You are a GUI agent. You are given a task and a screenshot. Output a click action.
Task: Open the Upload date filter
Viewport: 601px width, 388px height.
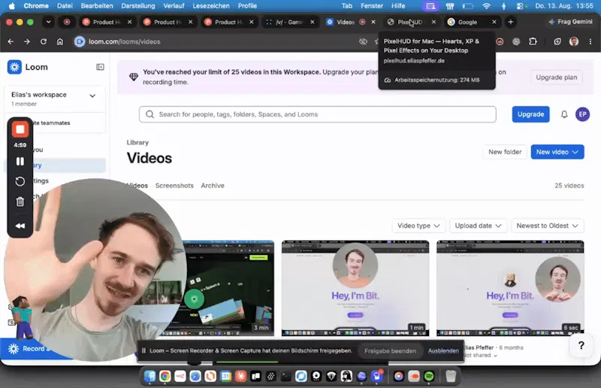(x=478, y=226)
